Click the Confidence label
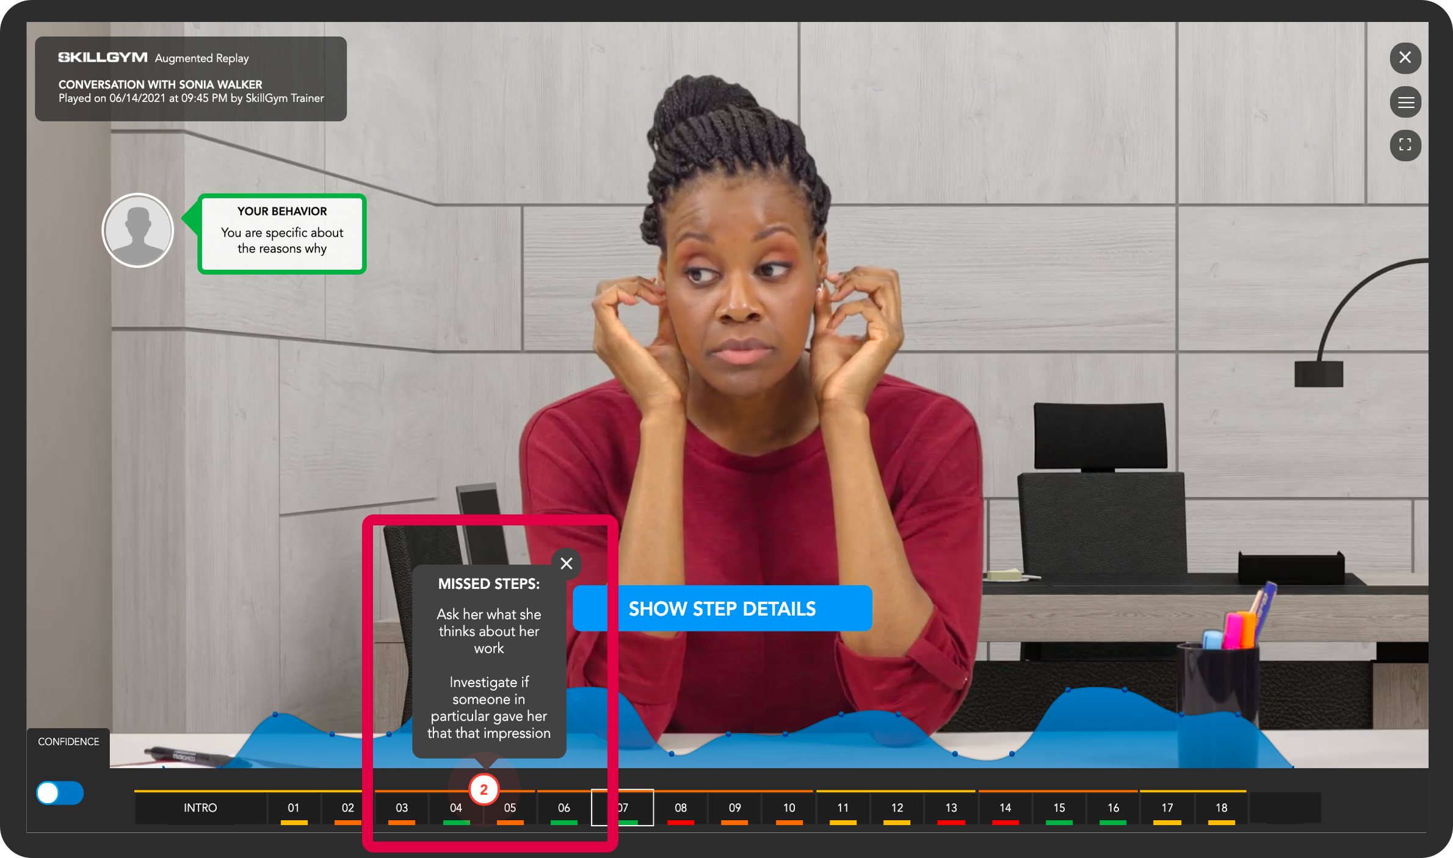This screenshot has width=1453, height=858. pyautogui.click(x=68, y=741)
